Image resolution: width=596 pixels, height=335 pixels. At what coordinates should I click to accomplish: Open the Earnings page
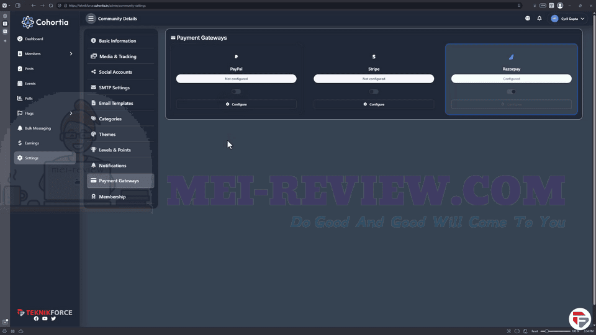[32, 143]
